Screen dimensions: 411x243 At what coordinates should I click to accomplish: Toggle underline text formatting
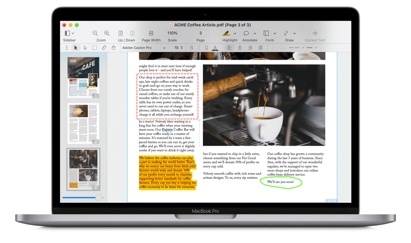pyautogui.click(x=207, y=48)
